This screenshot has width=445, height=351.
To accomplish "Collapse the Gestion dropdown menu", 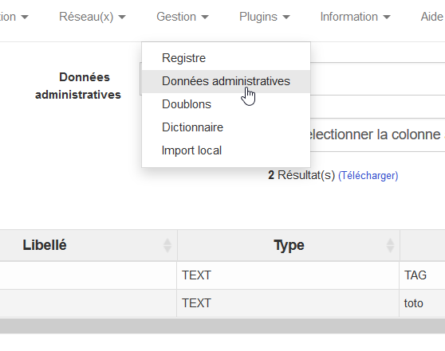I will point(182,17).
